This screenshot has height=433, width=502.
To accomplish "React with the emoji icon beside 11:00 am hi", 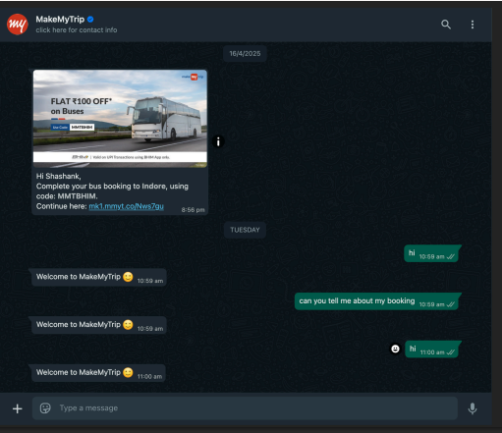I will pyautogui.click(x=395, y=349).
